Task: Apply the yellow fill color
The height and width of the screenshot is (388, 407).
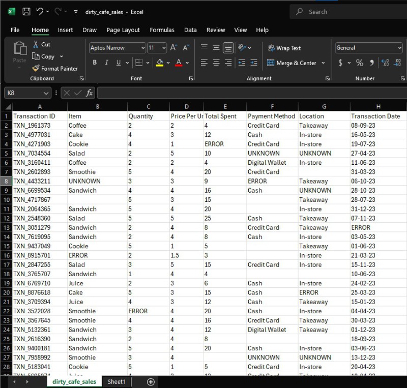Action: 160,63
